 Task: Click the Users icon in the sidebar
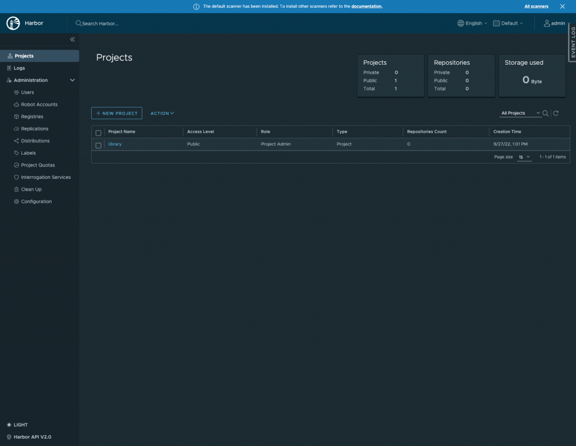pyautogui.click(x=16, y=92)
